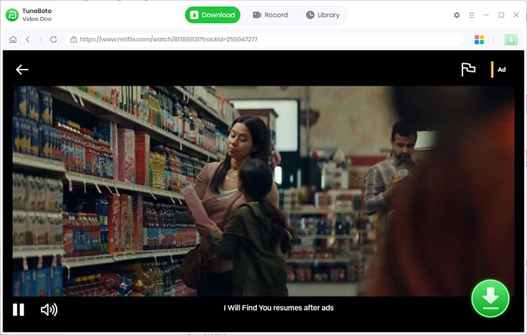The height and width of the screenshot is (335, 527).
Task: Maximize the TuneBoto window
Action: (501, 15)
